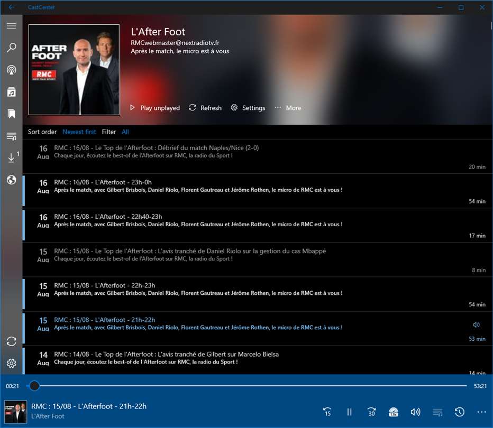
Task: Open episode Débrief du match Naples/Nice (2-0)
Action: (x=257, y=156)
